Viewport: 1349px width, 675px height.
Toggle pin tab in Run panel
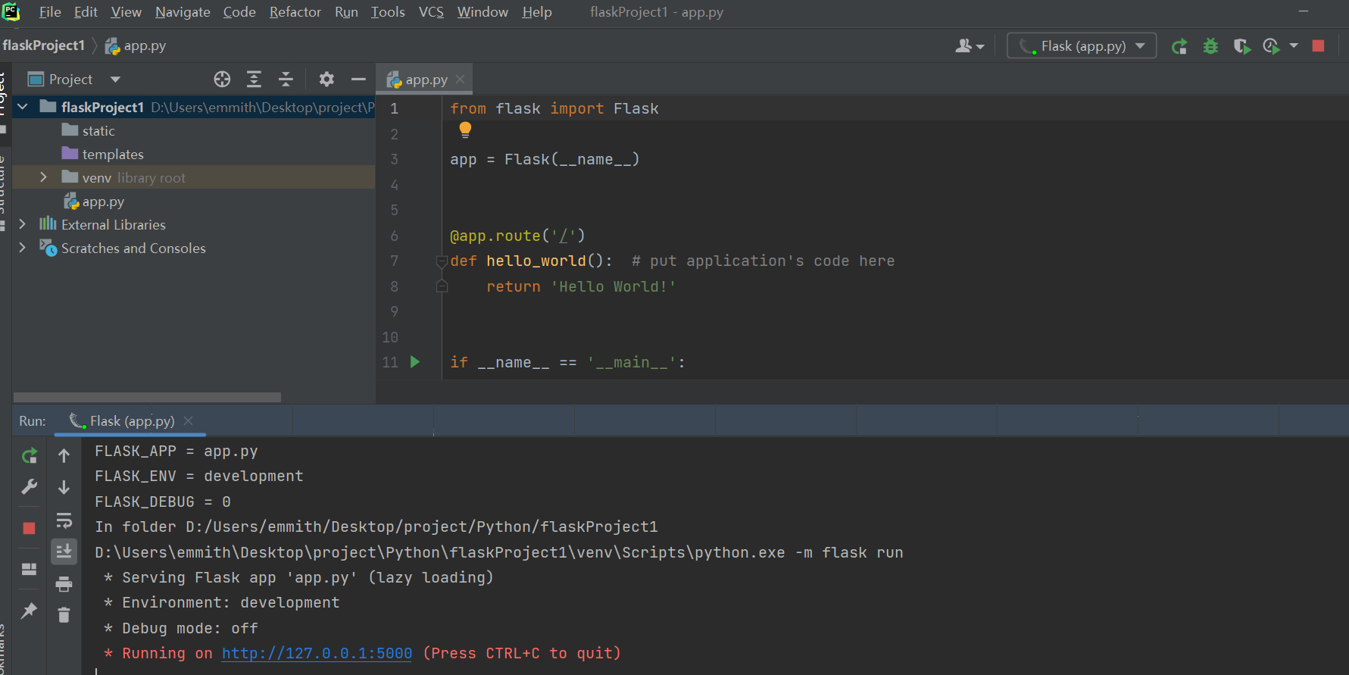click(29, 611)
